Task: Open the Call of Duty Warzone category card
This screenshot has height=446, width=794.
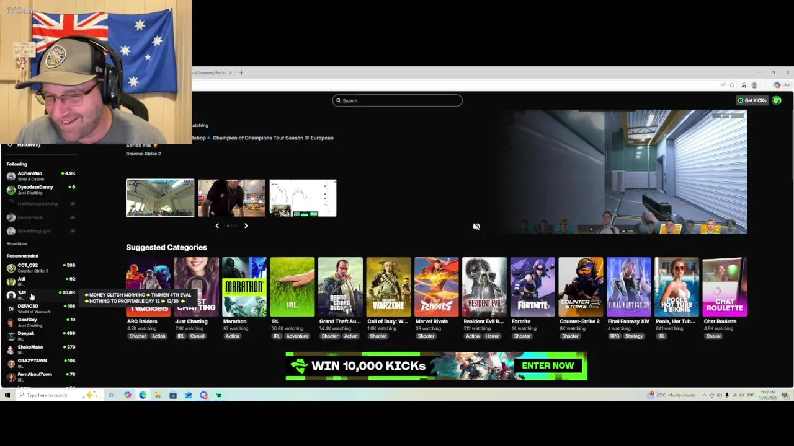Action: click(x=388, y=287)
